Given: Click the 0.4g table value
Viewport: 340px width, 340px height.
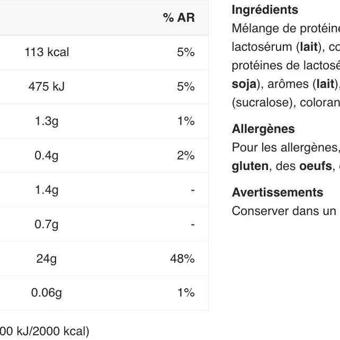Looking at the screenshot, I should pyautogui.click(x=47, y=156).
